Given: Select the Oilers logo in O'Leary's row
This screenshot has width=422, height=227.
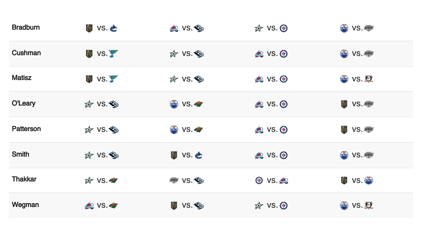Looking at the screenshot, I should click(x=174, y=104).
